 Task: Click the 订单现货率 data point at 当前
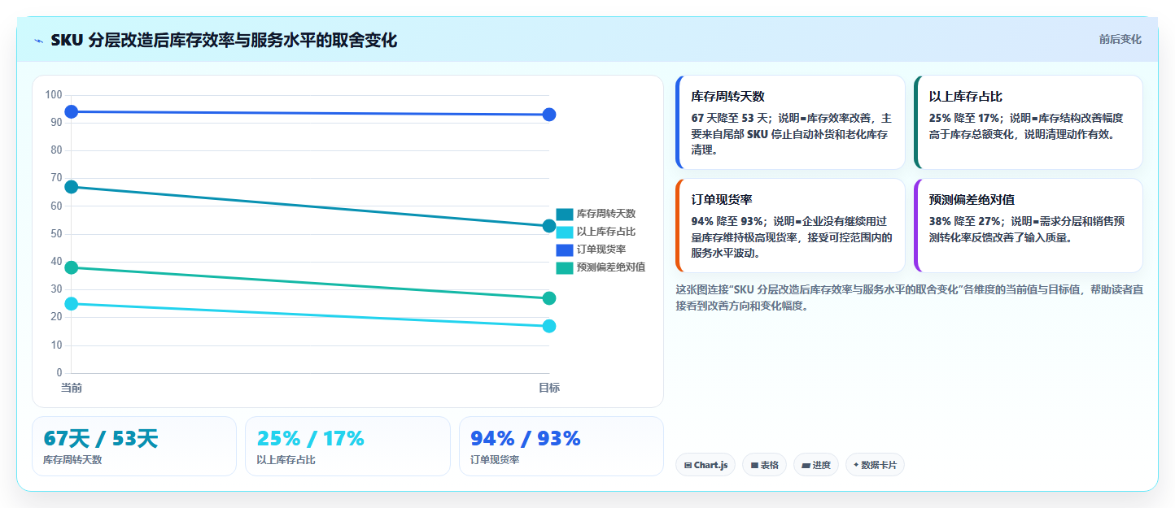click(72, 111)
